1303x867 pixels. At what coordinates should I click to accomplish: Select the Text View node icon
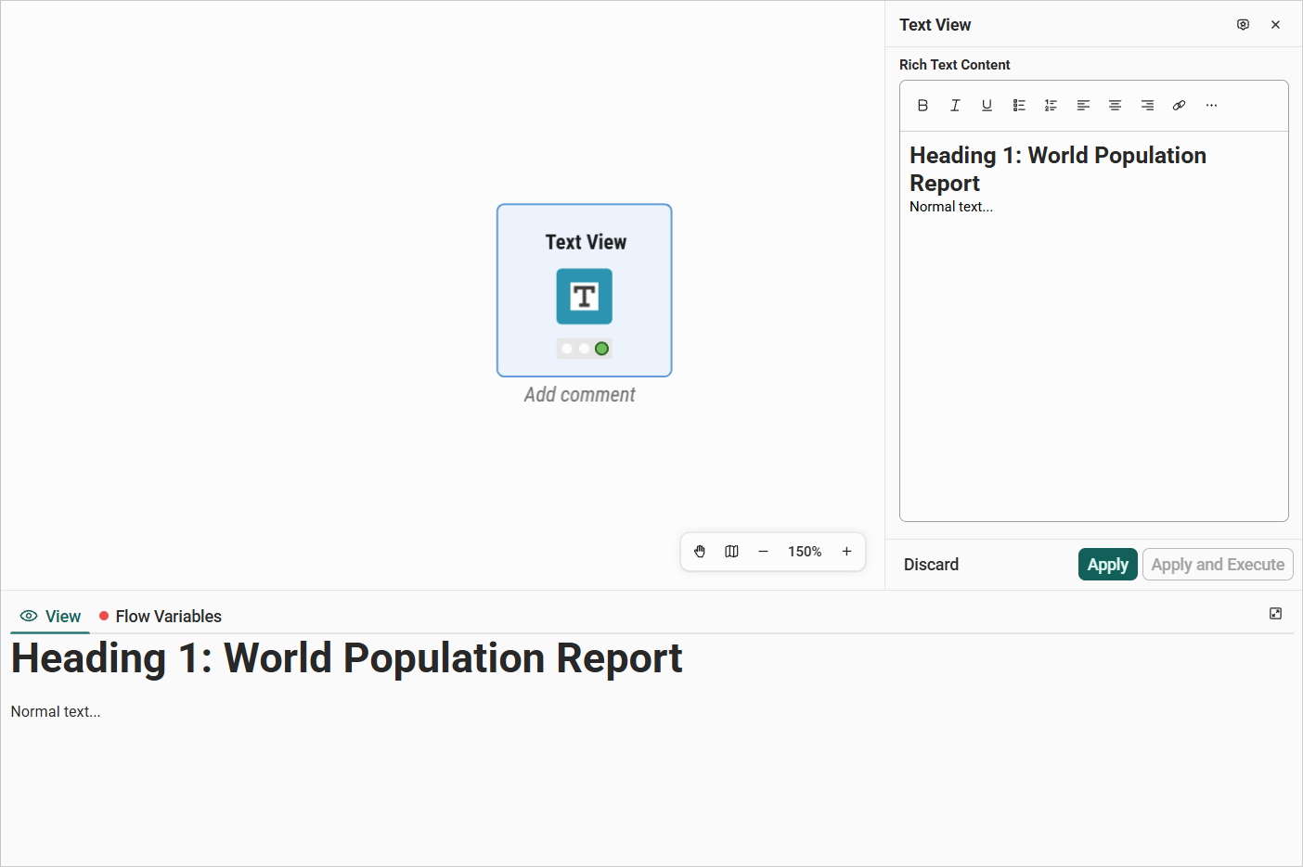pyautogui.click(x=584, y=297)
